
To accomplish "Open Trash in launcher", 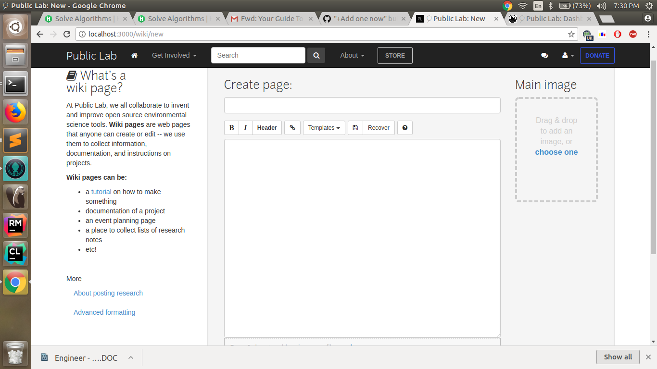I will click(15, 354).
